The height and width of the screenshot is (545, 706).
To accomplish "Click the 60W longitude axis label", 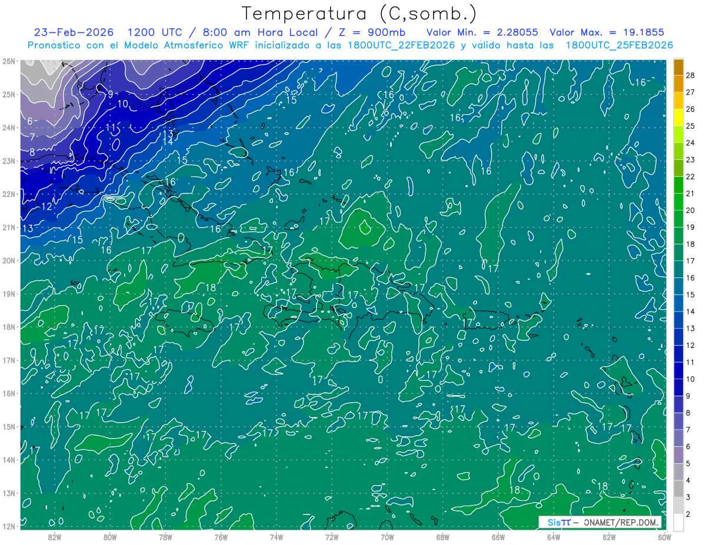I will 664,537.
